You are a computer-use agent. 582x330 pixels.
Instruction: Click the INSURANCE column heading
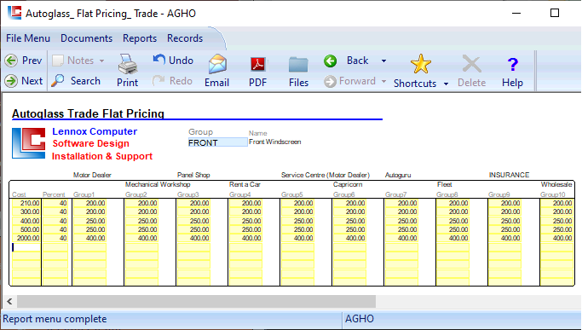pos(509,175)
